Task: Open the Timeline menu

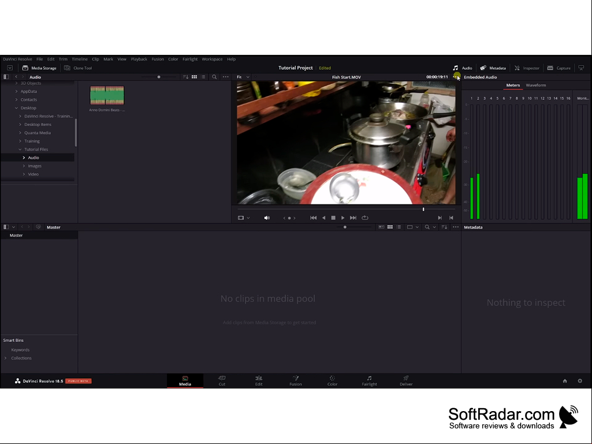Action: pos(80,59)
